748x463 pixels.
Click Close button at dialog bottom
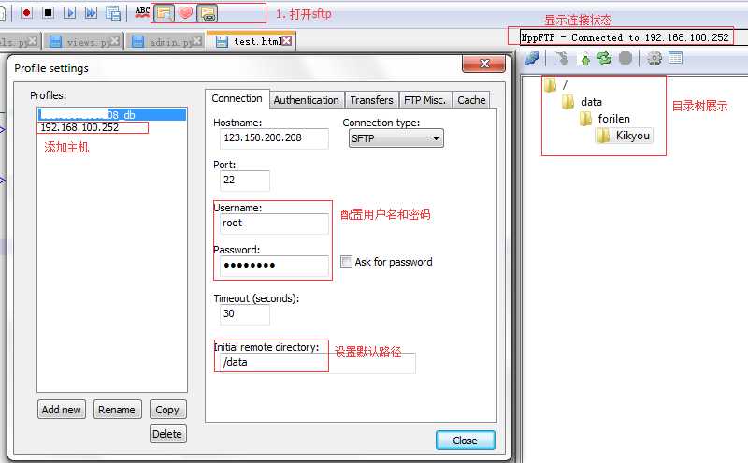(465, 441)
